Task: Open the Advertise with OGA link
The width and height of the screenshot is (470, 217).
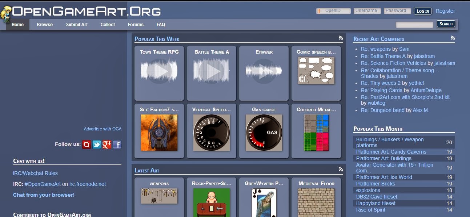Action: tap(103, 129)
